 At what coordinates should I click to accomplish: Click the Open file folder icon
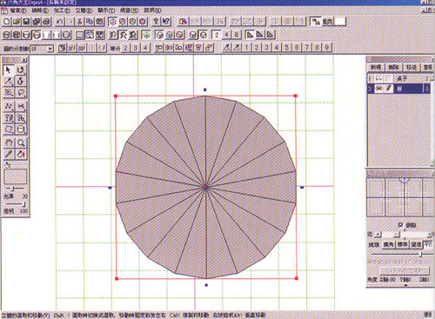point(17,22)
